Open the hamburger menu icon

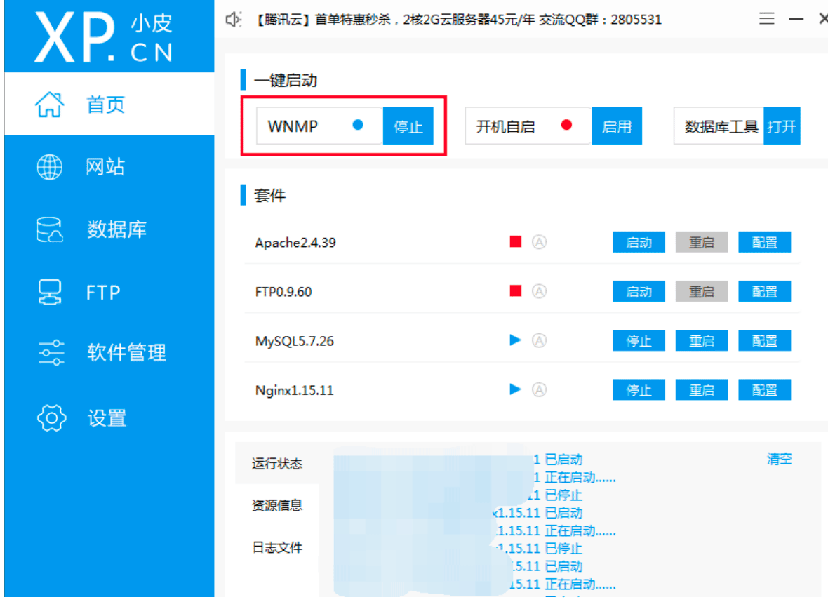pos(767,19)
